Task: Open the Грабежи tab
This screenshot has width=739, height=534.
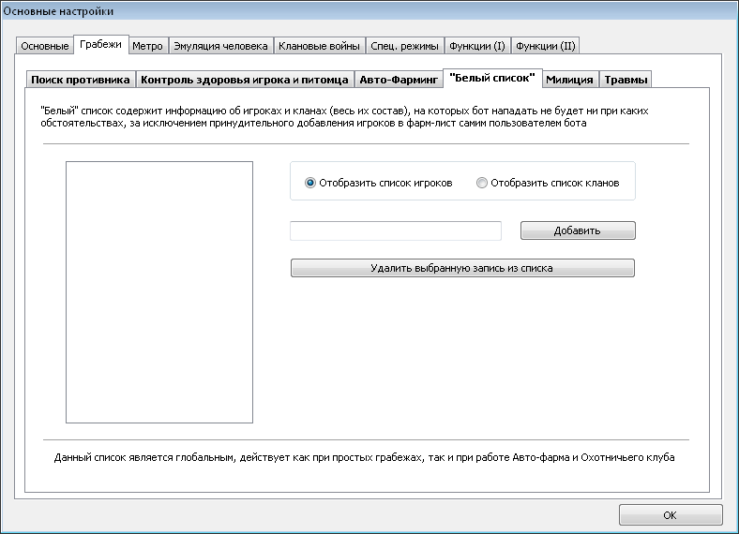Action: click(x=101, y=45)
